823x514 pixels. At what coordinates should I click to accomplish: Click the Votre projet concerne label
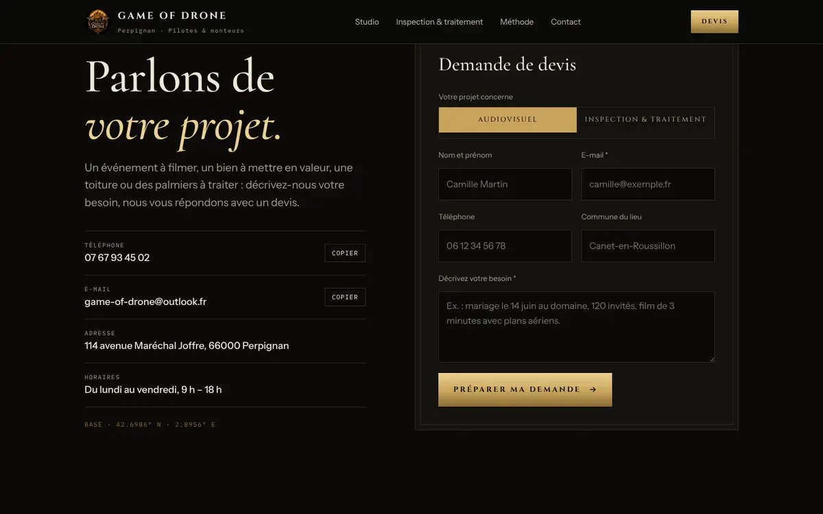coord(476,97)
